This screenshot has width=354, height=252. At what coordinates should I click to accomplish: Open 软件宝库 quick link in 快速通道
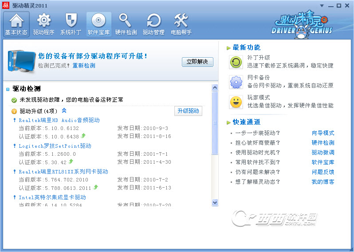(323, 162)
